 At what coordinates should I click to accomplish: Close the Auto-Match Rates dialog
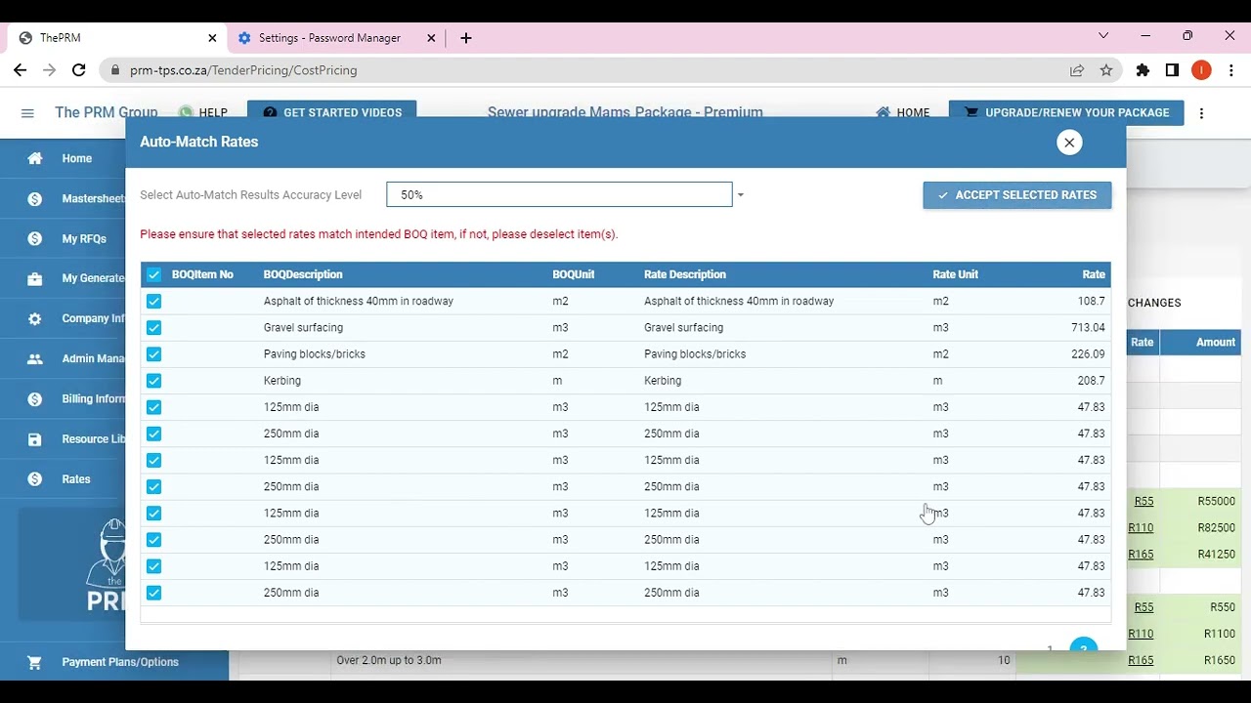[x=1069, y=143]
